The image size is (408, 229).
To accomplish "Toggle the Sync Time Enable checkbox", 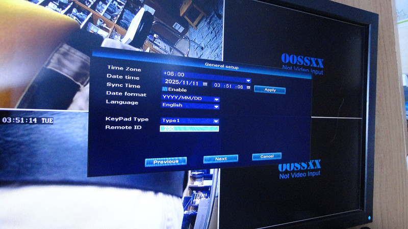I will tap(164, 89).
